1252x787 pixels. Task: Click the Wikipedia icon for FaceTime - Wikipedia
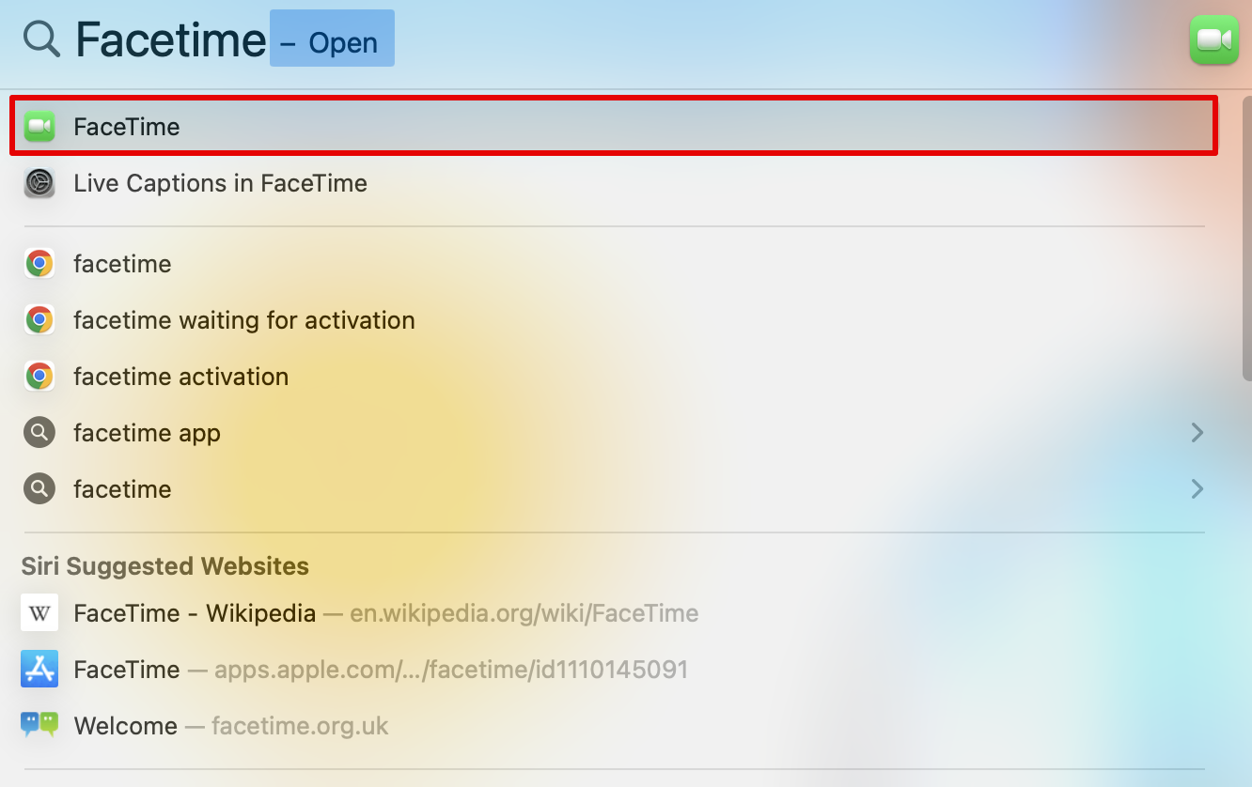[39, 613]
